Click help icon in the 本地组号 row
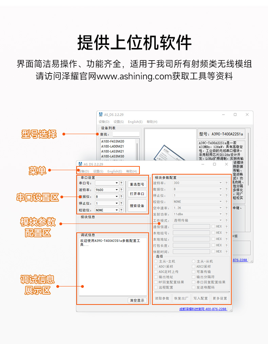 click(x=226, y=233)
